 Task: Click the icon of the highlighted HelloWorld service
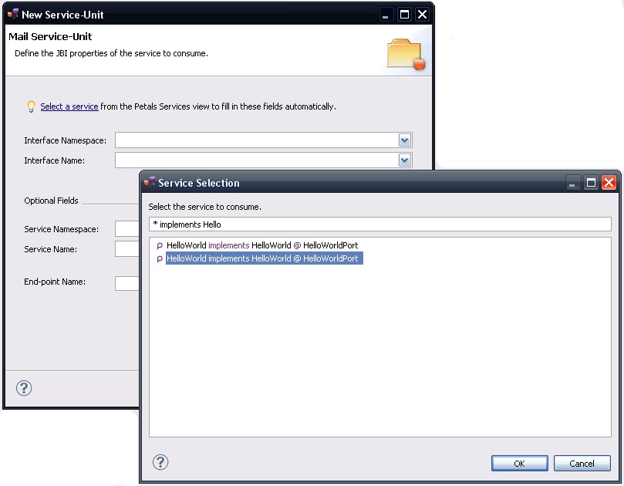[x=160, y=259]
